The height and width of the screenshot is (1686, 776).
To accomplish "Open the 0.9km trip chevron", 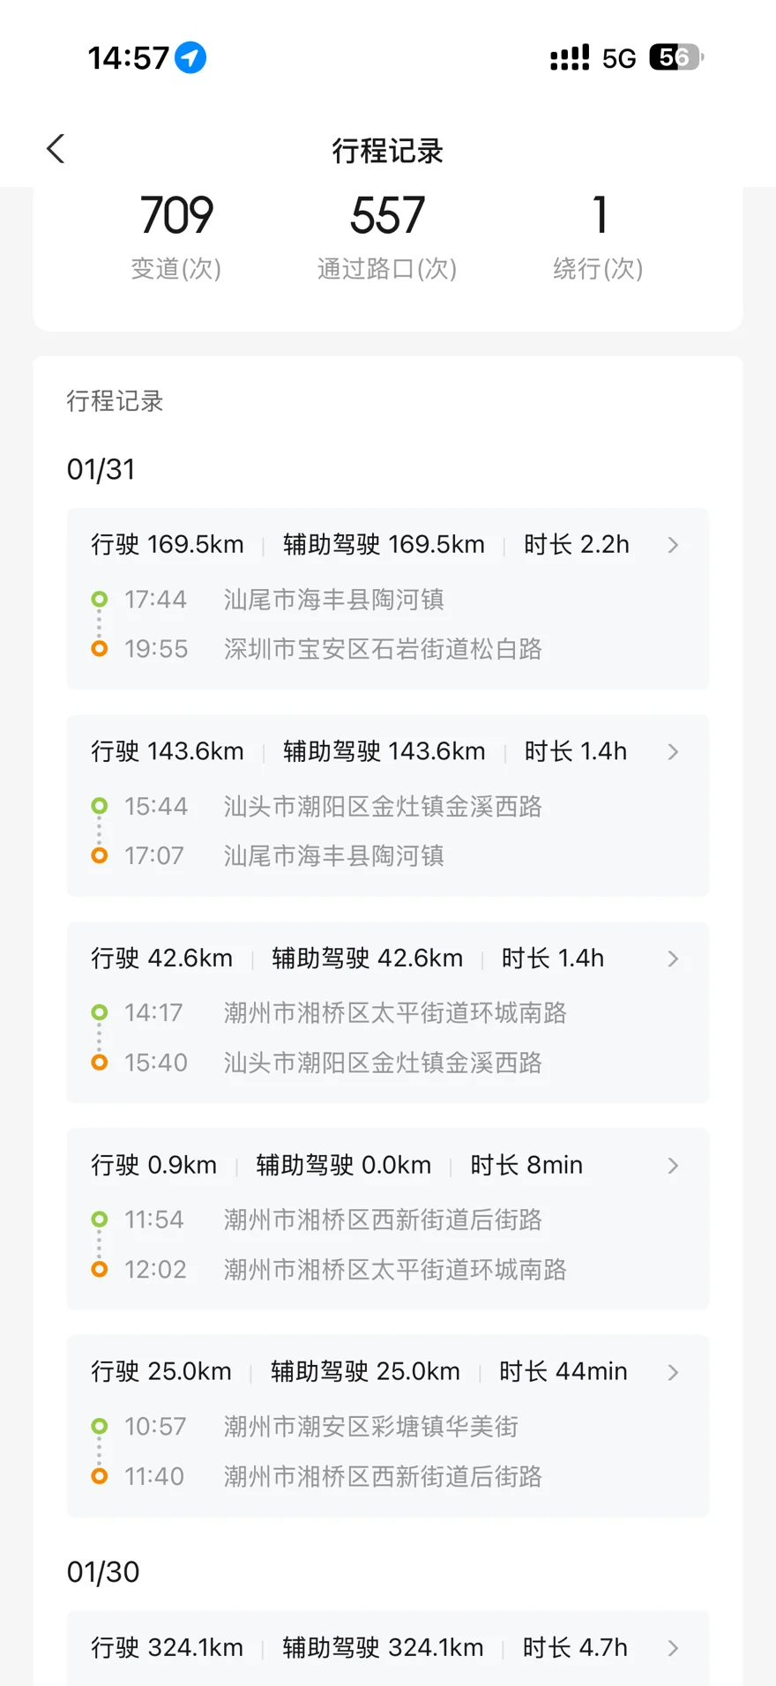I will pos(673,1166).
